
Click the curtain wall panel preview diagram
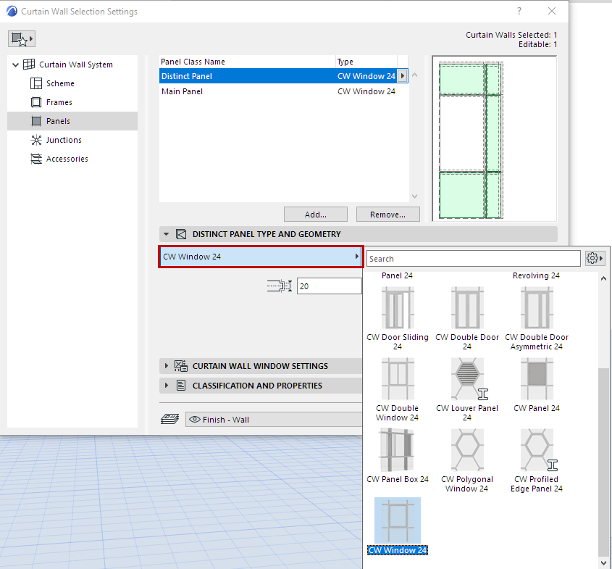click(494, 138)
